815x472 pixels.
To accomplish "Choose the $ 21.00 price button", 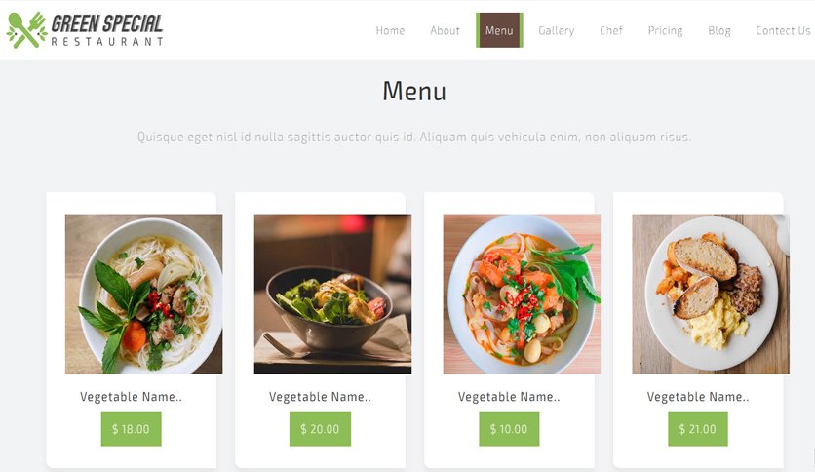I will pyautogui.click(x=698, y=429).
